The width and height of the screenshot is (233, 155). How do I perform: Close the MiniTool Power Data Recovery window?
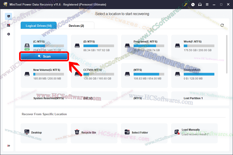click(x=228, y=5)
